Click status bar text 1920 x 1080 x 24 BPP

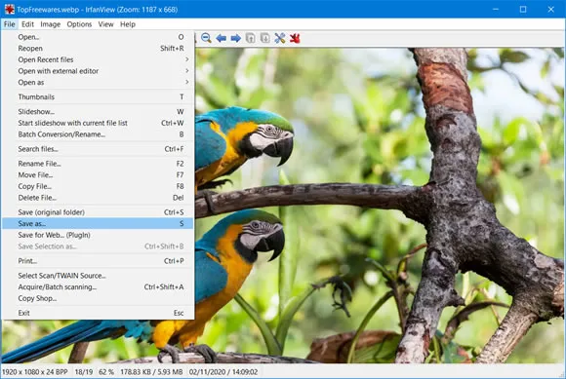(x=35, y=372)
